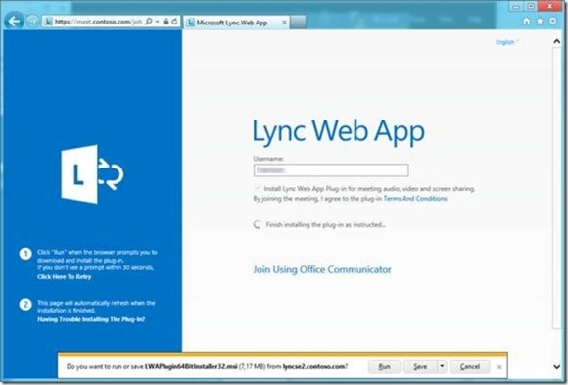Maximize the browser window

pos(531,6)
